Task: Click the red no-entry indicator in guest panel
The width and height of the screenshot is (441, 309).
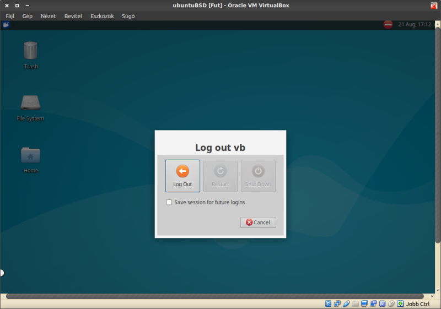Action: coord(388,25)
